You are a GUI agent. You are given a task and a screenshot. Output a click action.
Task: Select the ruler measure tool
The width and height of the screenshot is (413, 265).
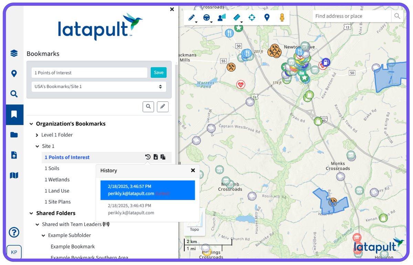point(236,17)
